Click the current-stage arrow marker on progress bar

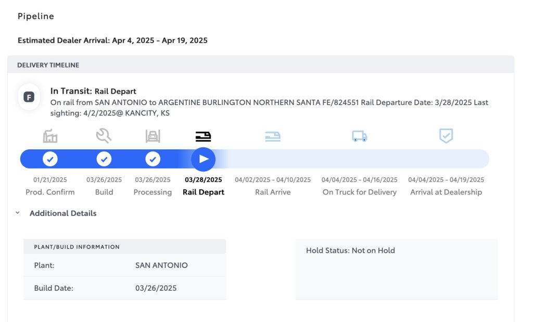tap(204, 159)
